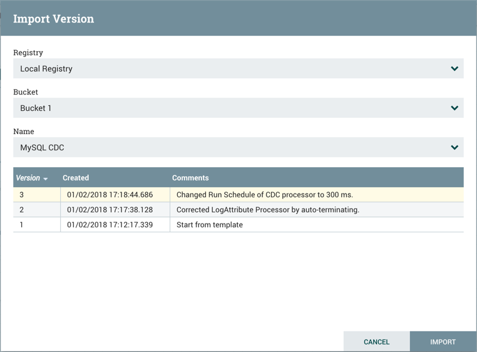
Task: Click the 17:17:38.128 created timestamp
Action: click(110, 210)
